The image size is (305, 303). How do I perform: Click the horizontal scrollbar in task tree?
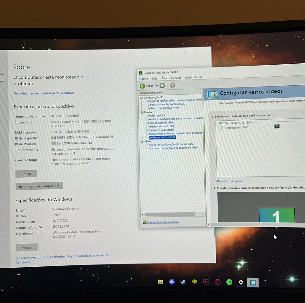[x=170, y=214]
